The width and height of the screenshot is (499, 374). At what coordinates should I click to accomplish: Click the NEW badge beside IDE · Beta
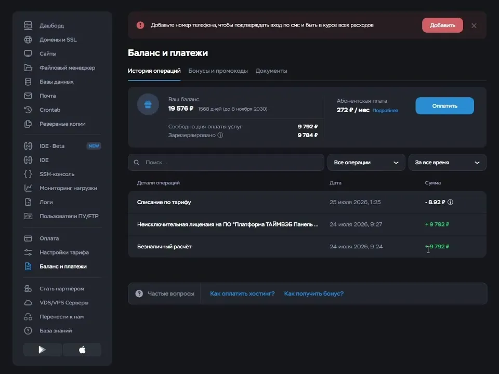click(94, 146)
